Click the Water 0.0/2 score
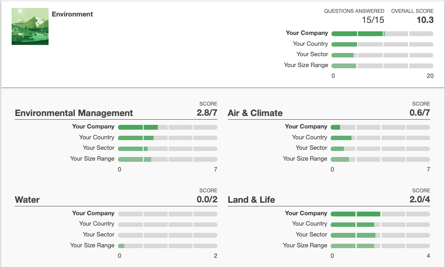This screenshot has height=267, width=445. coord(207,200)
